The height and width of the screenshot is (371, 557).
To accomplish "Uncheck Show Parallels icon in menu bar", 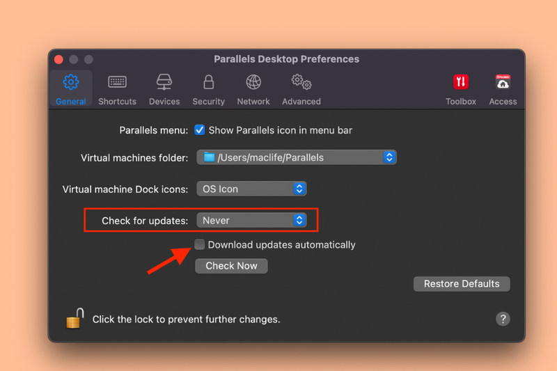I will tap(200, 130).
